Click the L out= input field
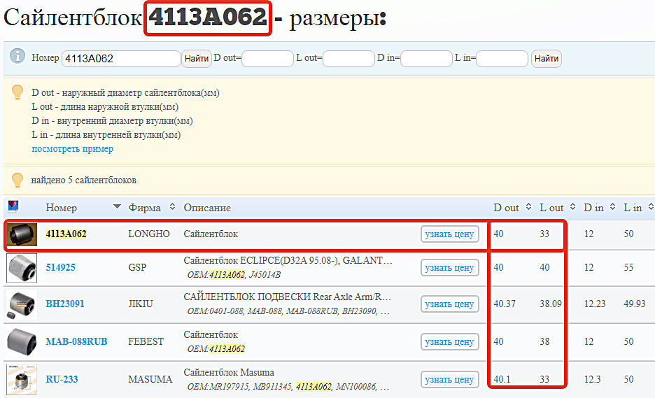 tap(348, 59)
